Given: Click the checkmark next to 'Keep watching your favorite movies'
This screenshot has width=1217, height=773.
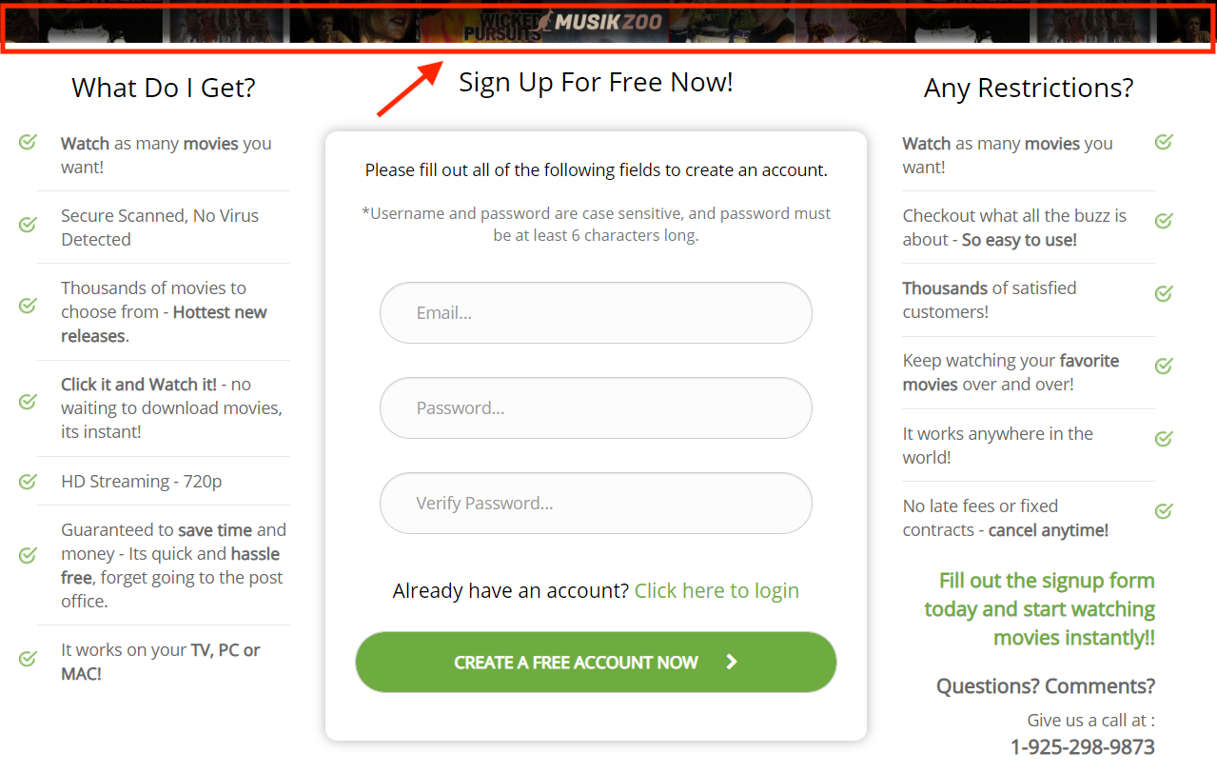Looking at the screenshot, I should coord(1164,366).
